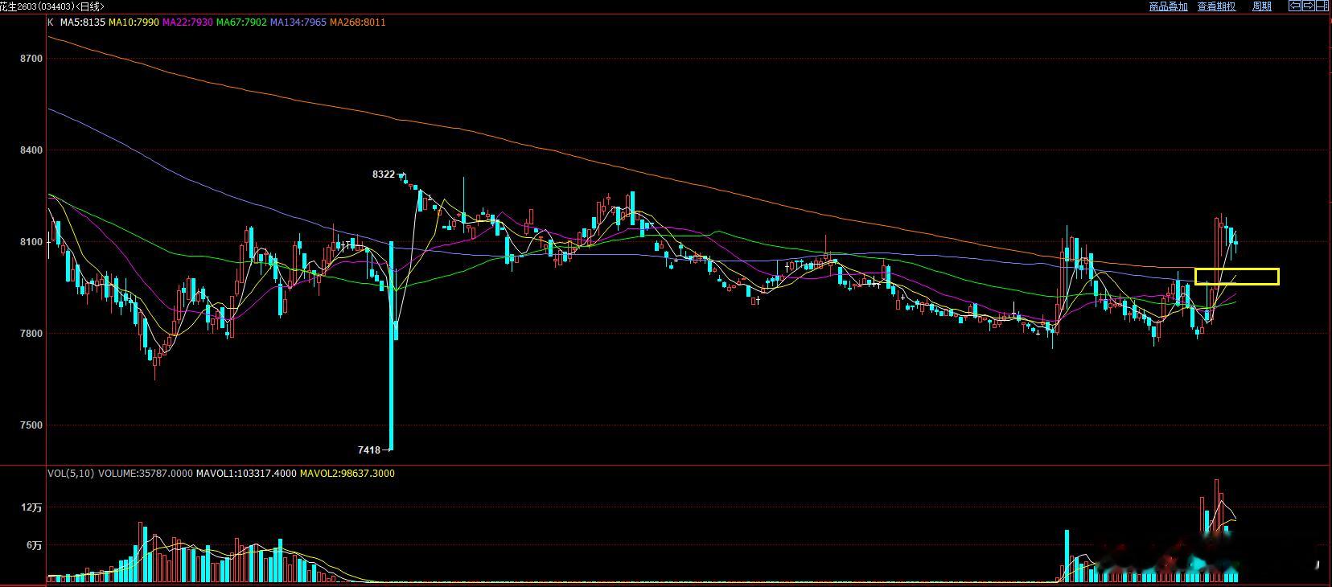The height and width of the screenshot is (587, 1332).
Task: Select the MA10:7990 indicator label
Action: click(x=134, y=22)
